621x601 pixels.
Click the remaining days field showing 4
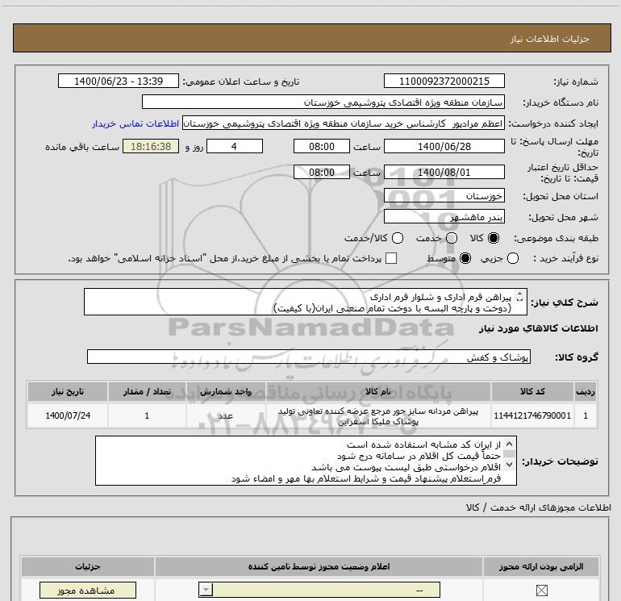[x=235, y=146]
